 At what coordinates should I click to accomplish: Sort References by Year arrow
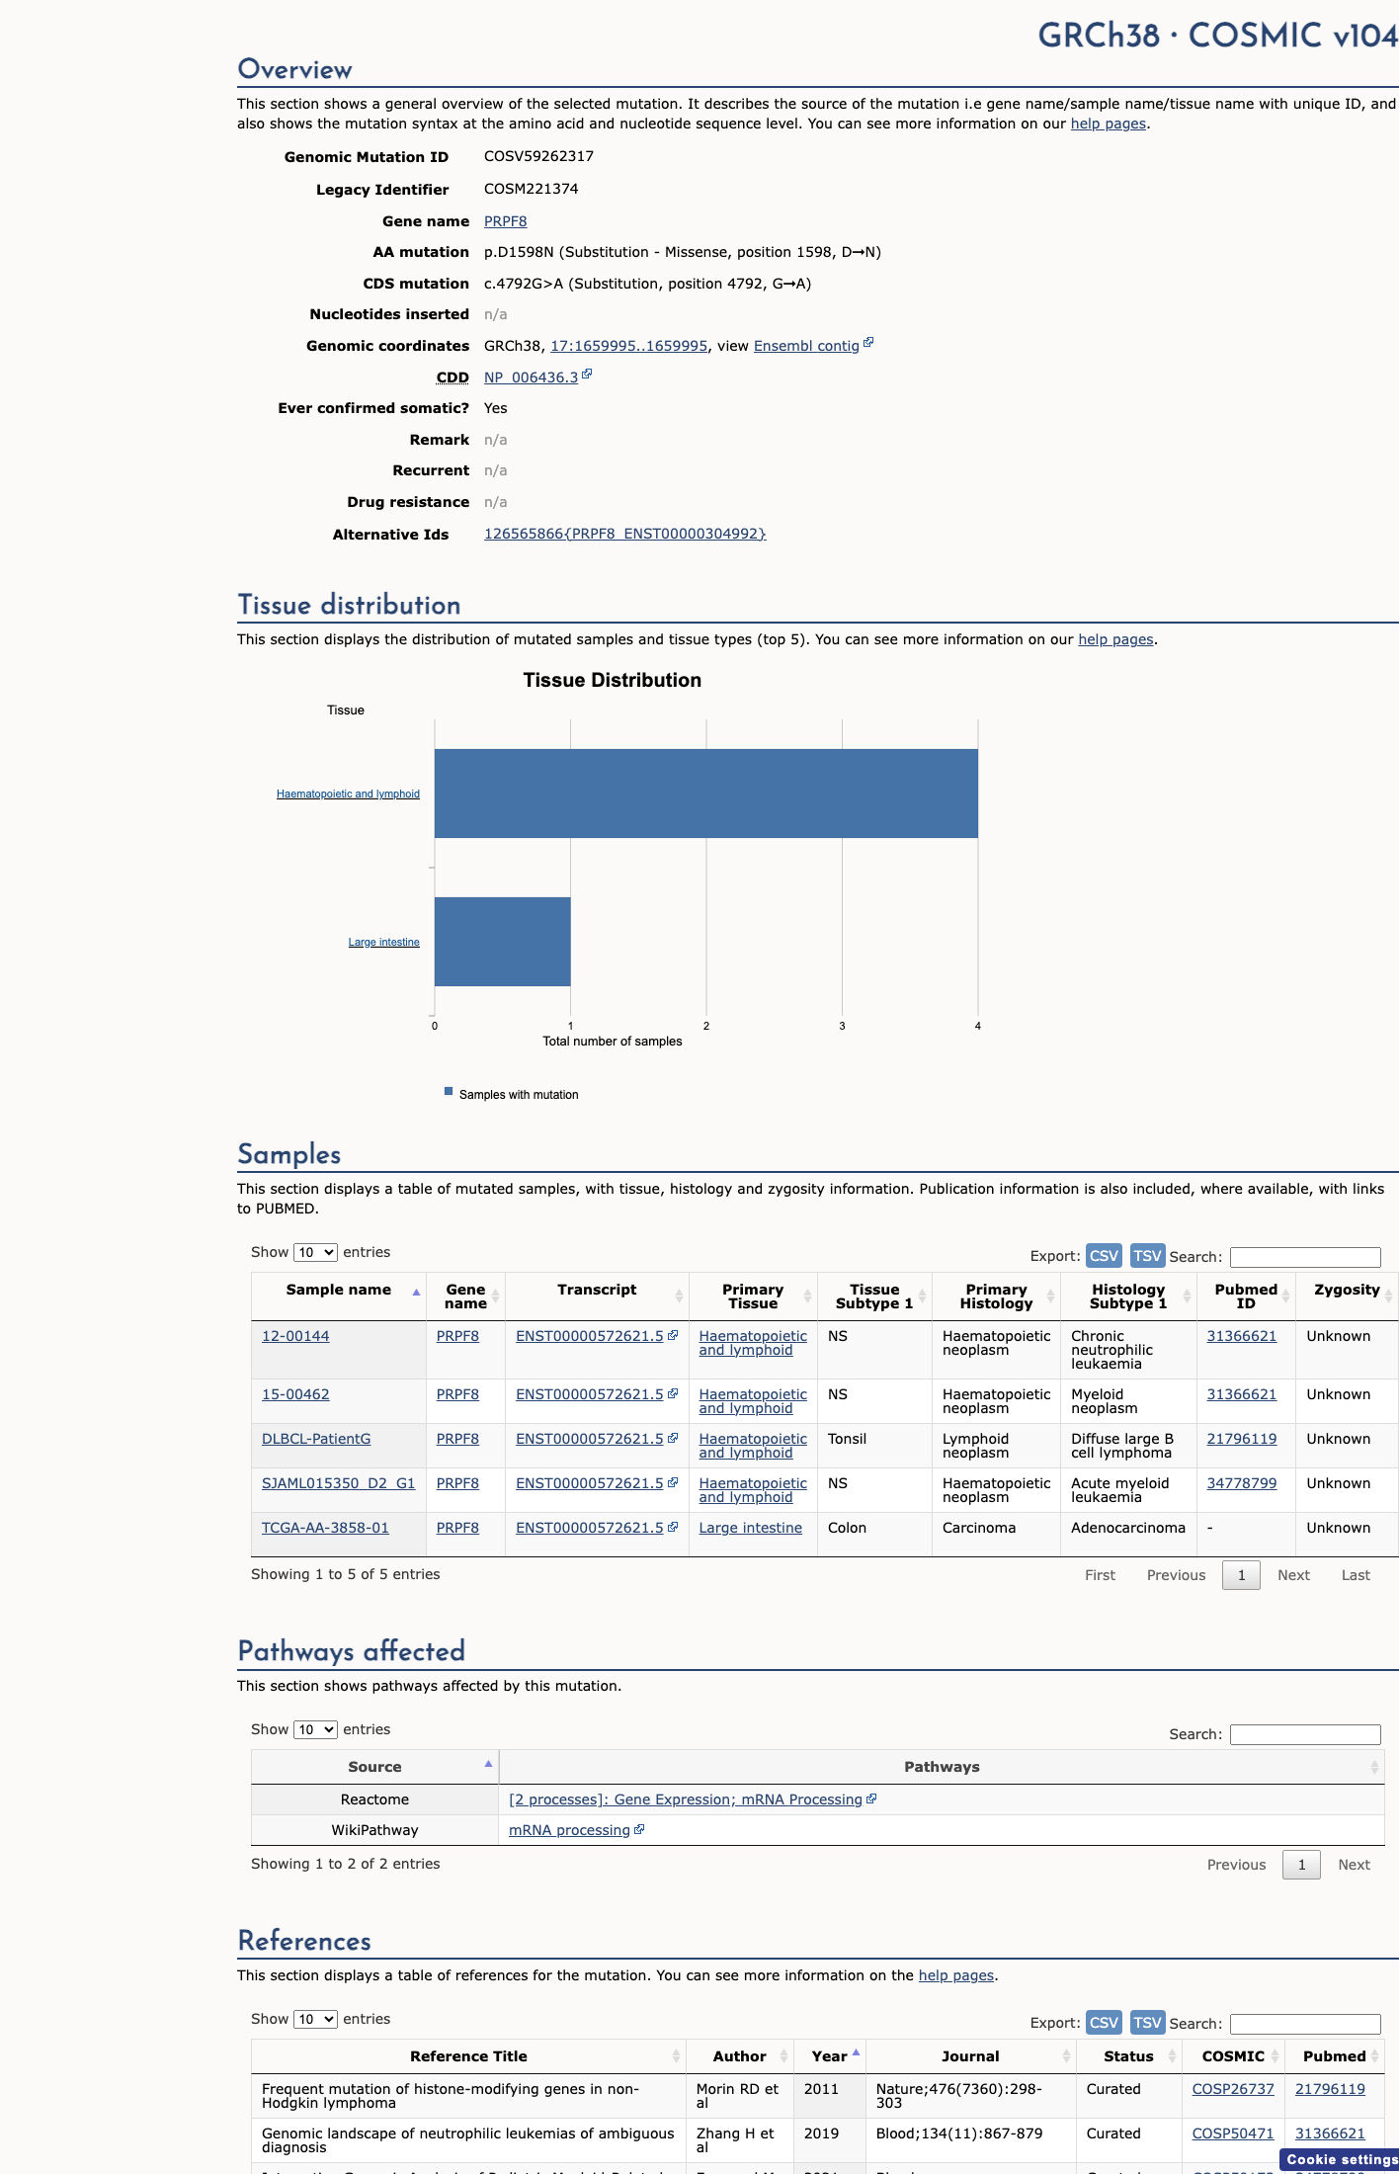coord(856,2052)
